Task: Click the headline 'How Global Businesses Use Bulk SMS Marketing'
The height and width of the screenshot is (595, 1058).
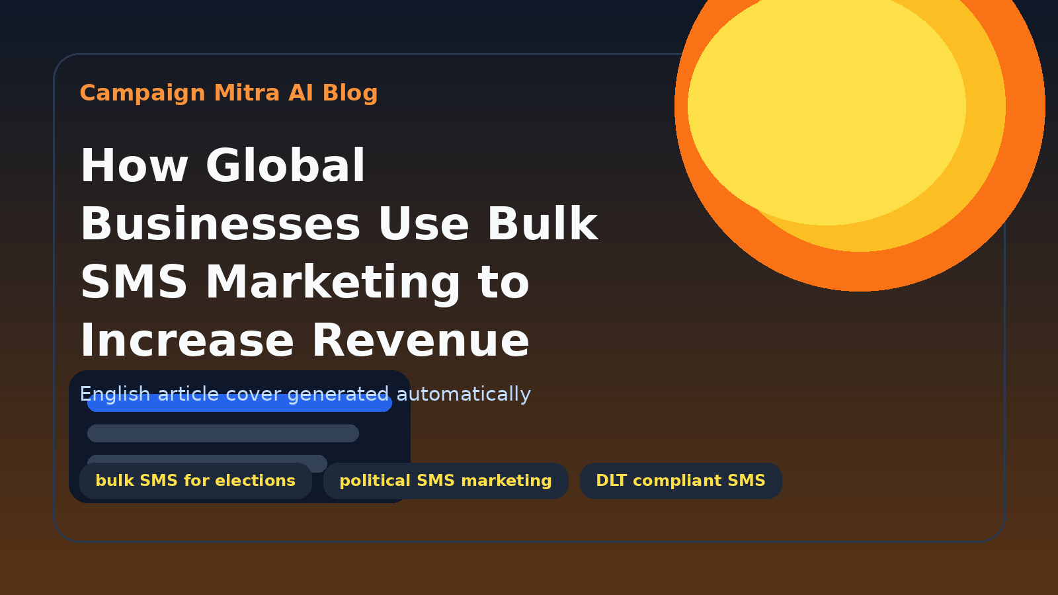Action: point(339,253)
